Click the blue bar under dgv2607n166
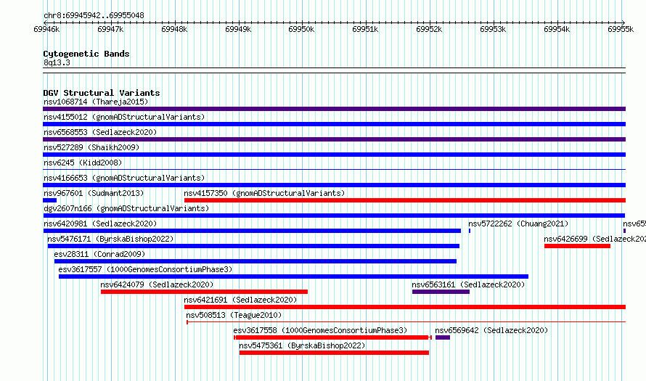 [334, 216]
